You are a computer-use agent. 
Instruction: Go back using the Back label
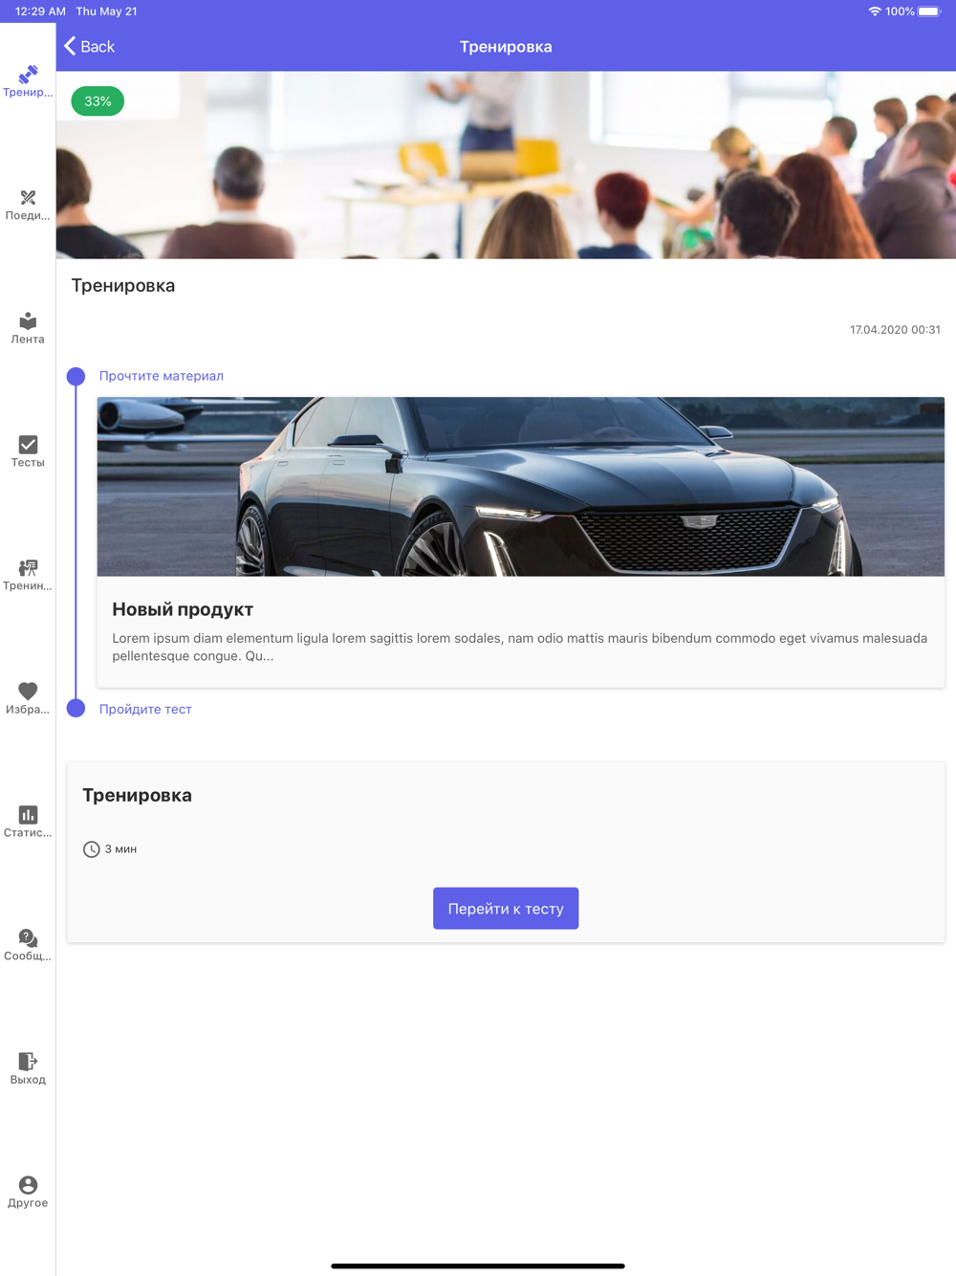pyautogui.click(x=98, y=47)
